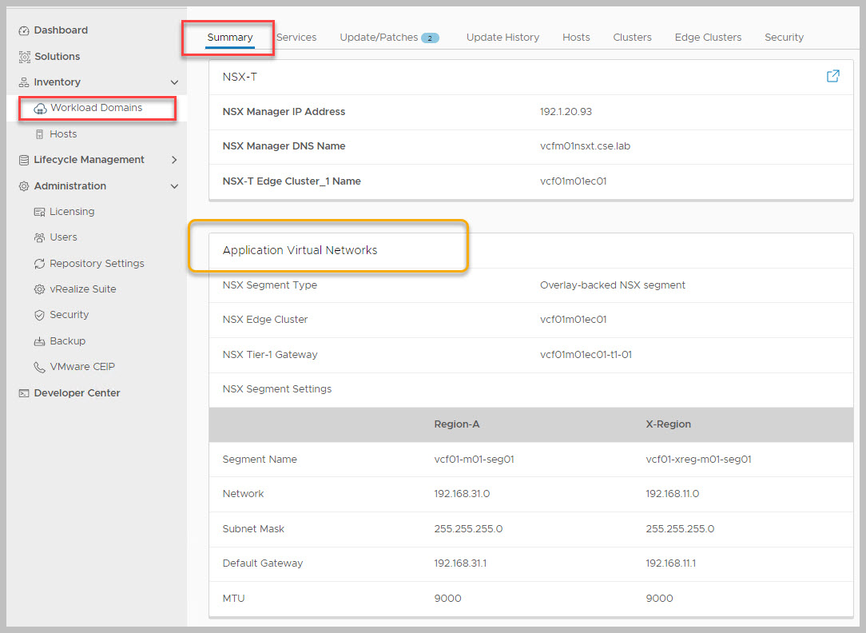Switch to the Services tab
The image size is (866, 633).
tap(296, 38)
